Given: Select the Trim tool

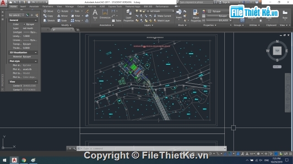Looking at the screenshot, I should coord(75,11).
